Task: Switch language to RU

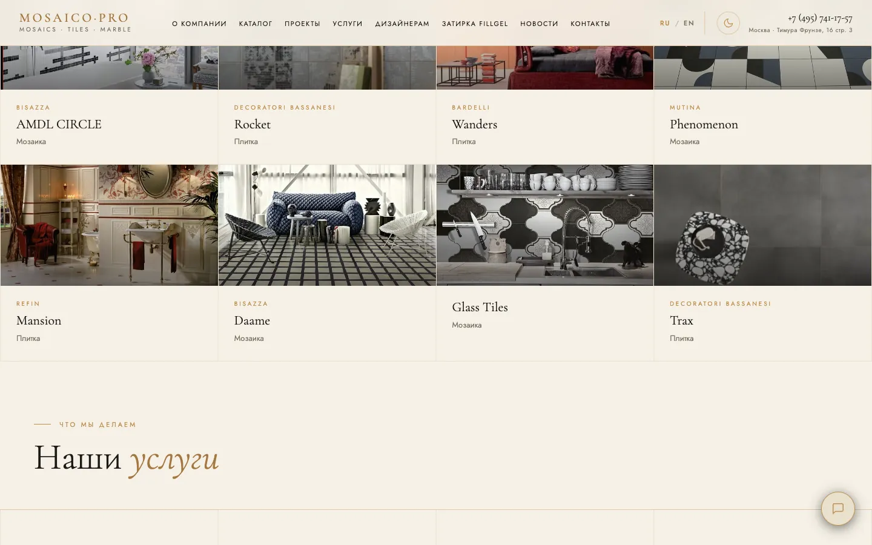Action: [x=665, y=24]
